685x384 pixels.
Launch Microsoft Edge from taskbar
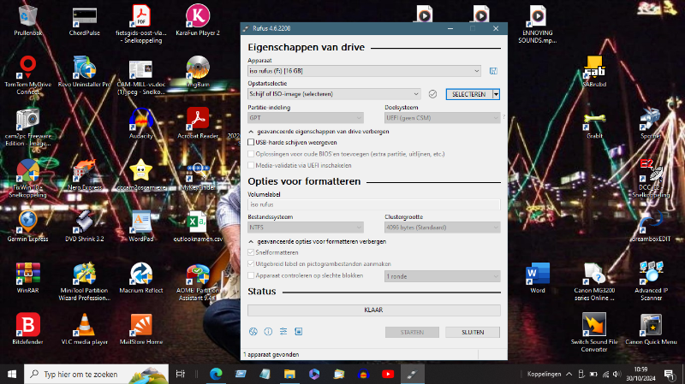[x=214, y=374]
